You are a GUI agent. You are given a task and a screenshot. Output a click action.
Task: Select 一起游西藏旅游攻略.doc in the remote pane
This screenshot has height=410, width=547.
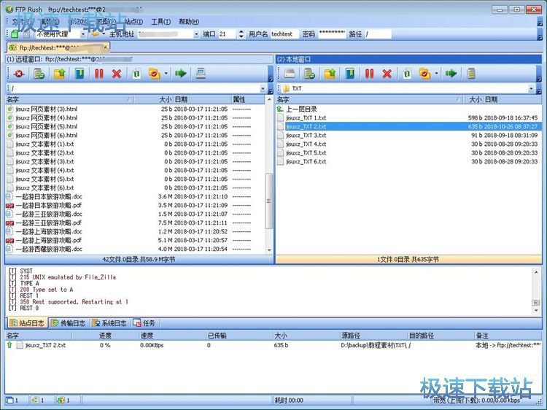pyautogui.click(x=136, y=250)
